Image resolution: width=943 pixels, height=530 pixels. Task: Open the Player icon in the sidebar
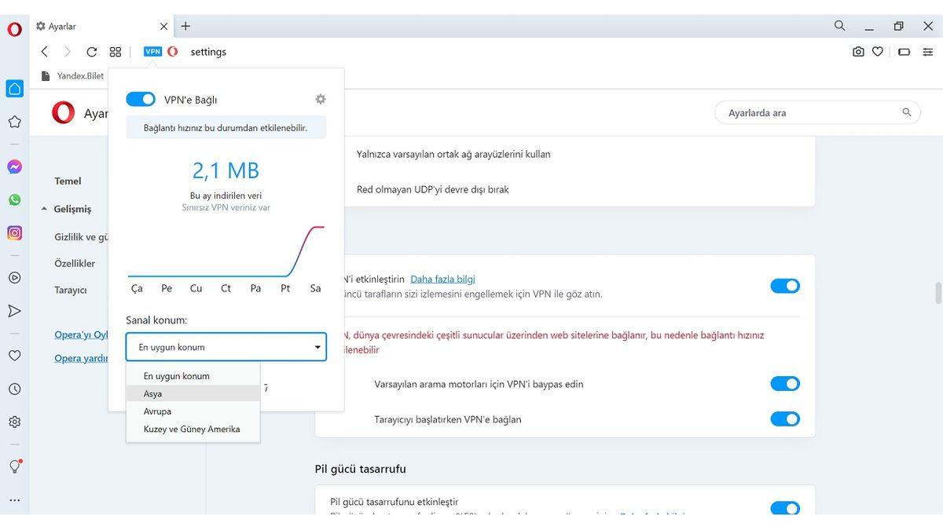(14, 277)
